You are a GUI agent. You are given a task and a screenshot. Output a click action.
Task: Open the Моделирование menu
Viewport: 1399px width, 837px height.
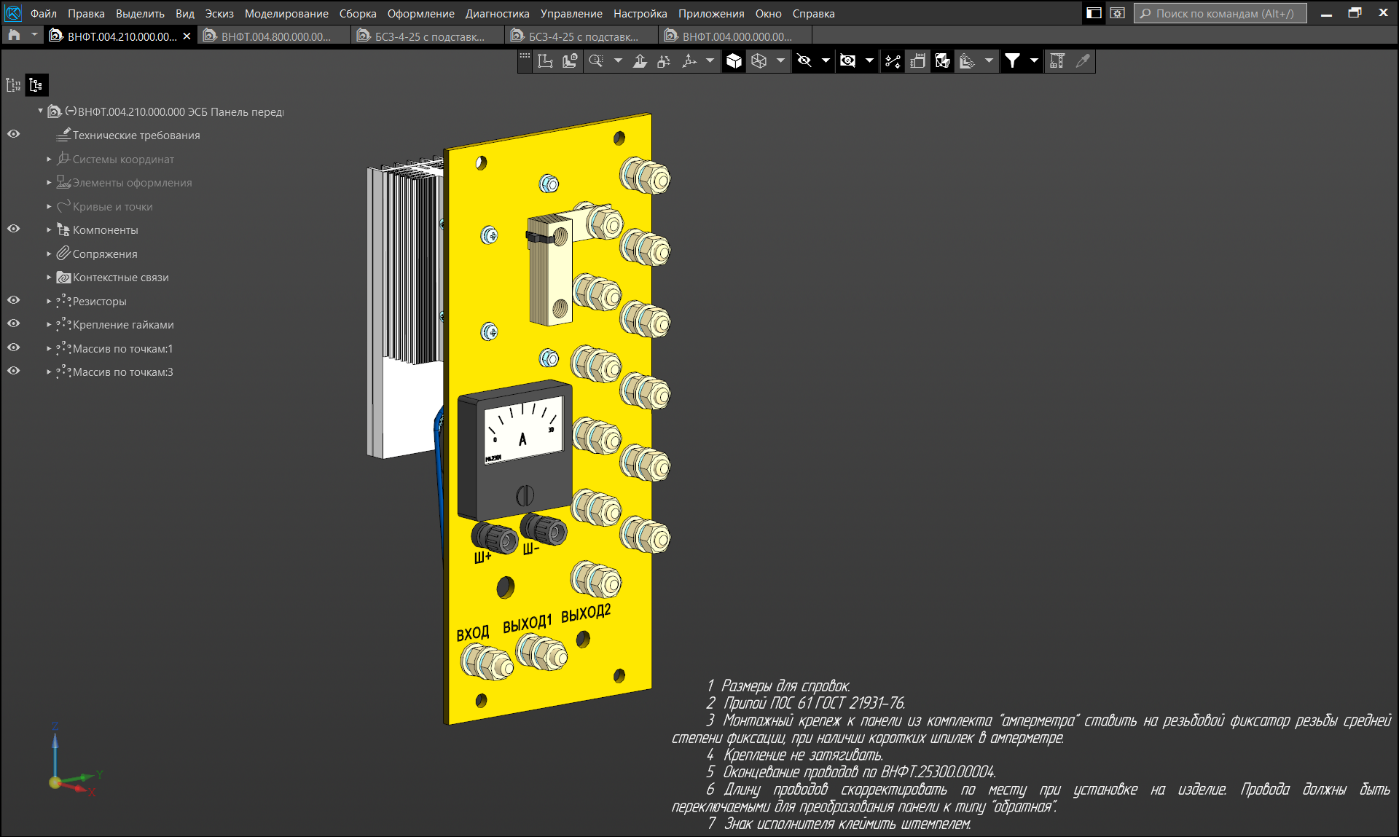[286, 13]
